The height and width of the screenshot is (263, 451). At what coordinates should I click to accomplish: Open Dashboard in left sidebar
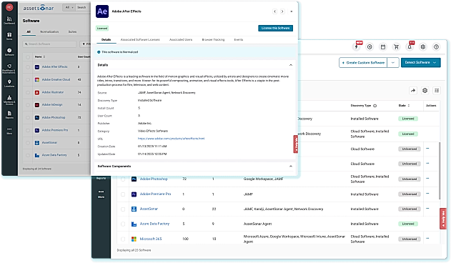pyautogui.click(x=9, y=20)
